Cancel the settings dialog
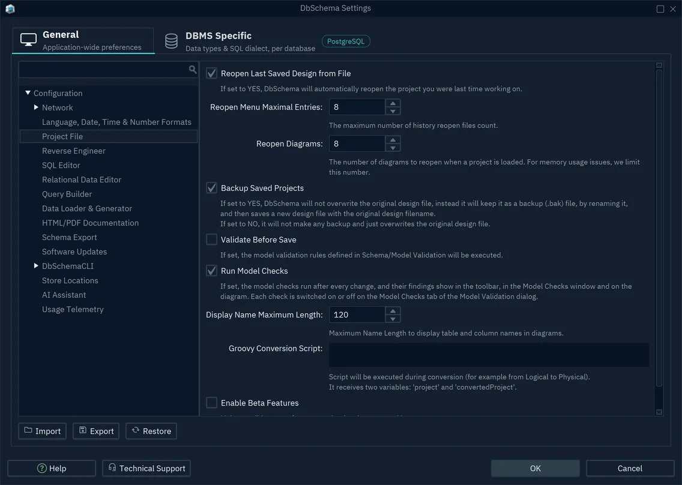The image size is (682, 485). (x=630, y=468)
